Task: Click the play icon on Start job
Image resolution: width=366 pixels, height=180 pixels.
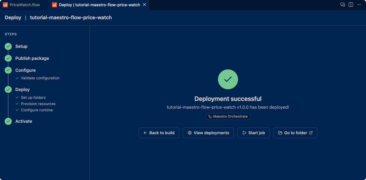Action: tap(244, 133)
